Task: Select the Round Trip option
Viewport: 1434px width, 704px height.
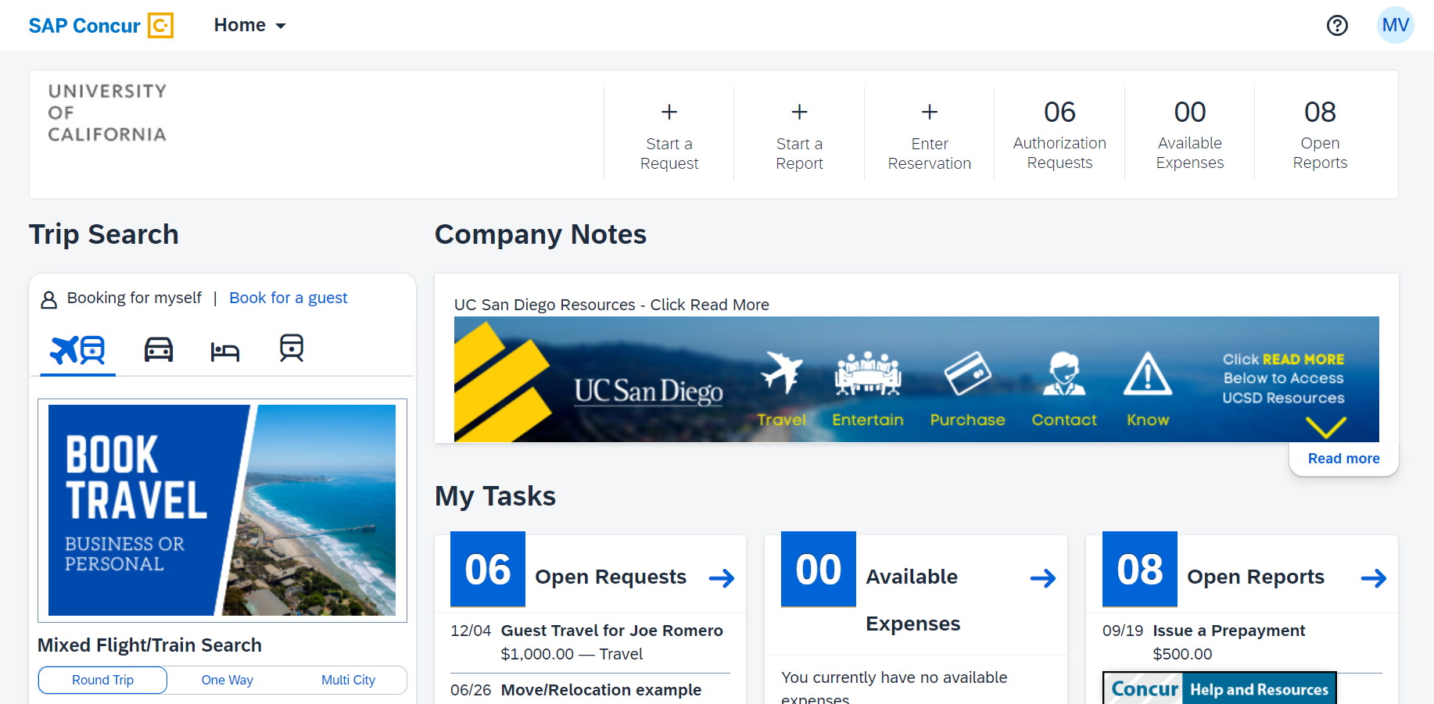Action: point(102,680)
